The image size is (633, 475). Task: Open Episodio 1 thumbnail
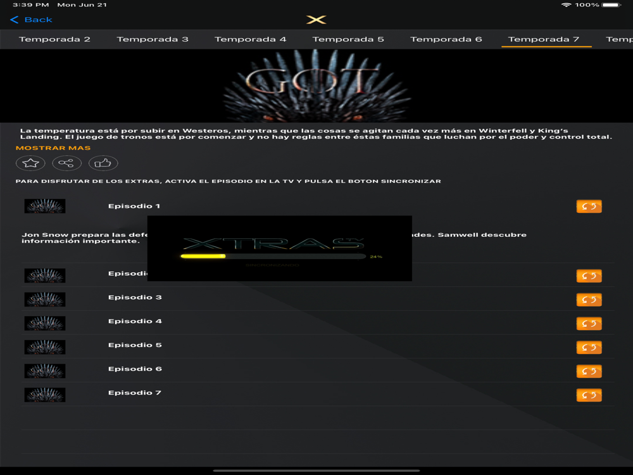pos(45,206)
